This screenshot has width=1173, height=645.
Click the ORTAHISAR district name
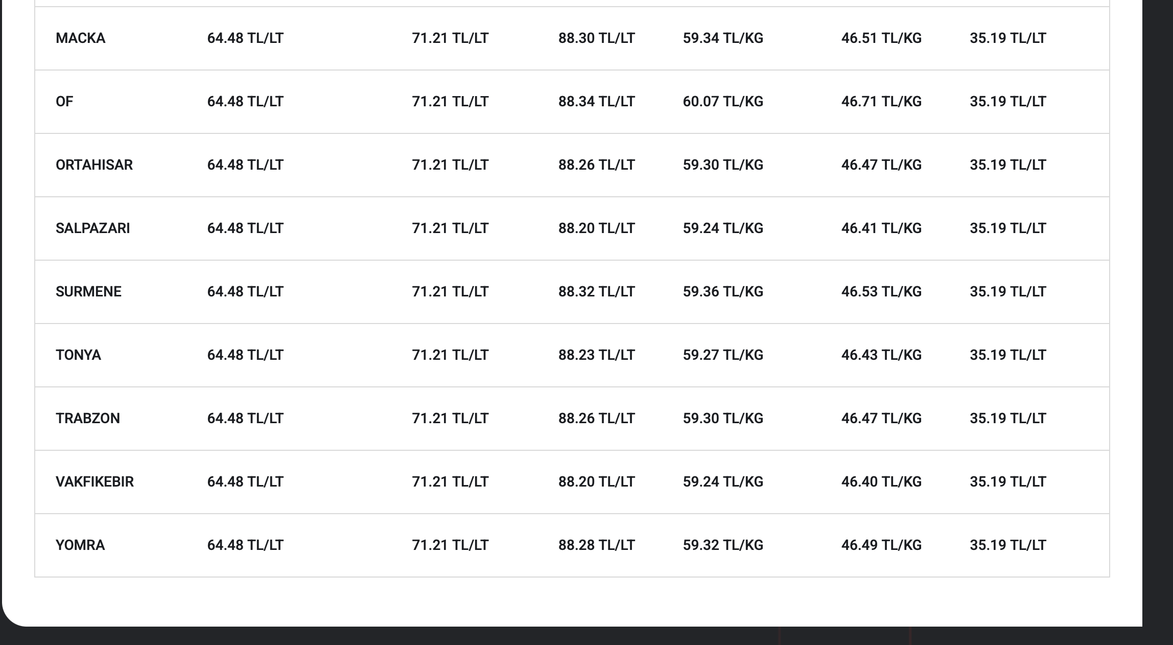(x=94, y=165)
